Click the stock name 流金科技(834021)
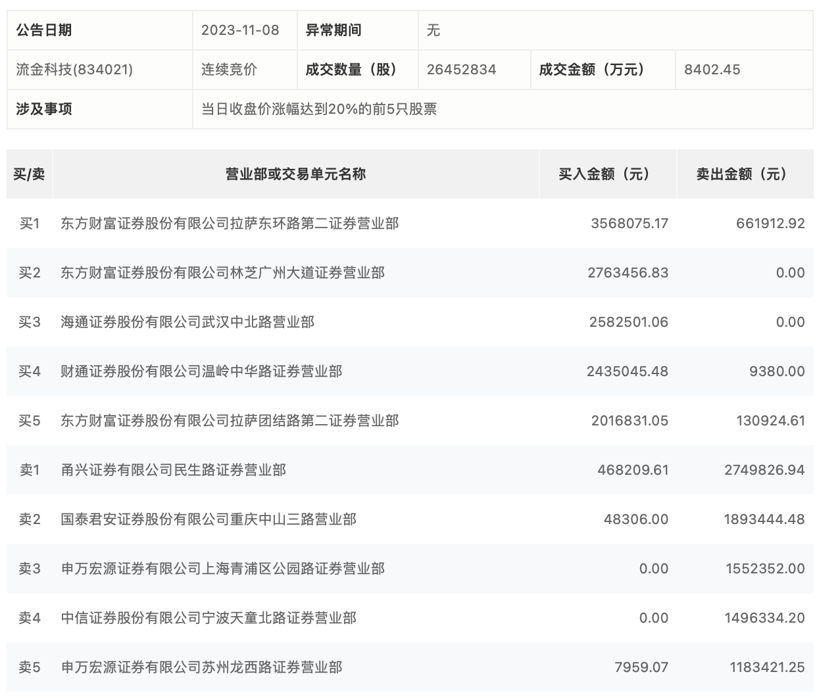Image resolution: width=817 pixels, height=697 pixels. [74, 70]
